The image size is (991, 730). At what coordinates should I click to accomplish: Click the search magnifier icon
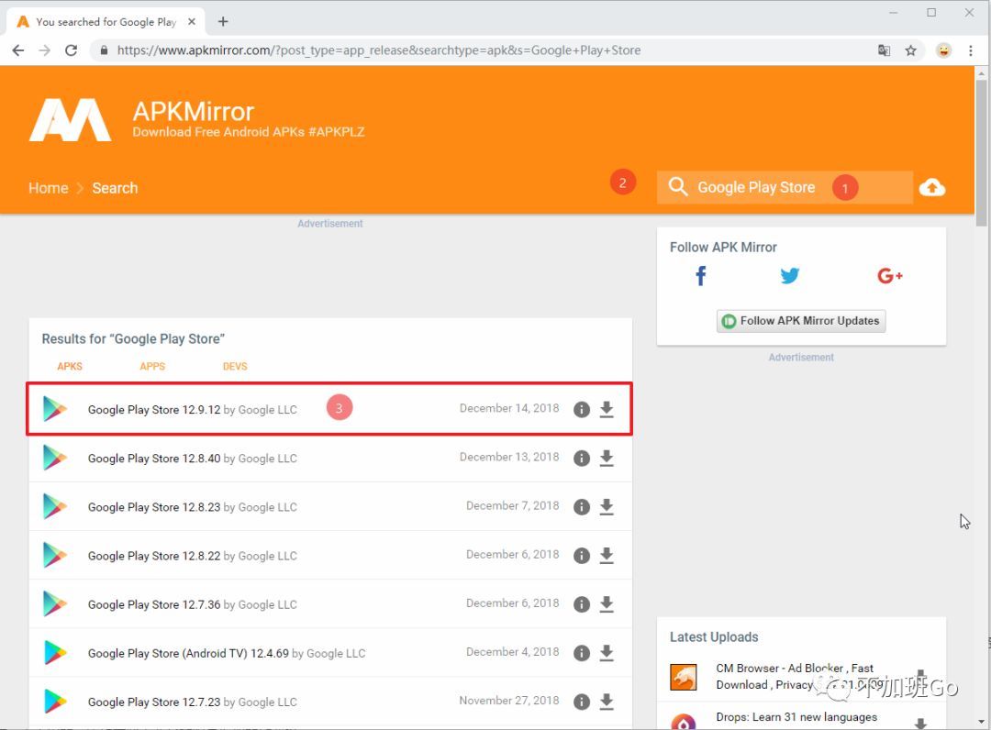pos(677,187)
